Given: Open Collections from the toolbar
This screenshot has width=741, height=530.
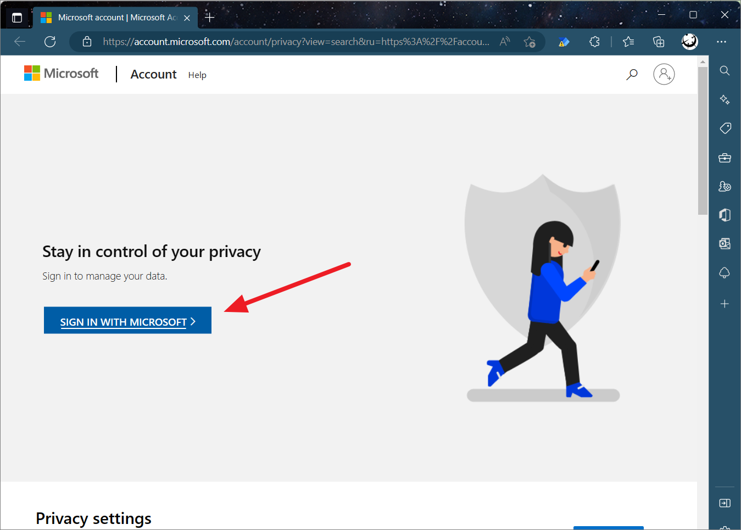Looking at the screenshot, I should point(658,41).
